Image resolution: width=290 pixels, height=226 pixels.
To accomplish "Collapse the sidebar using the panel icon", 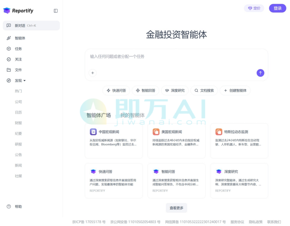I will (55, 10).
